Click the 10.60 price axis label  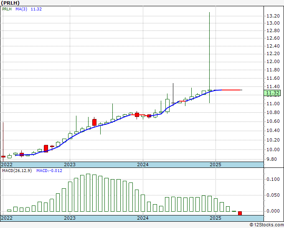pyautogui.click(x=273, y=121)
